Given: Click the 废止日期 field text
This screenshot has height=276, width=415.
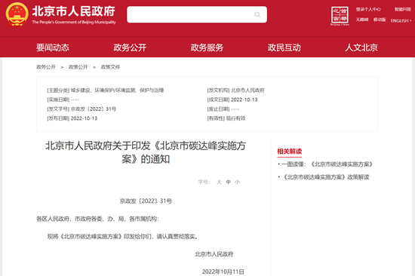Looking at the screenshot, I should [x=223, y=109].
